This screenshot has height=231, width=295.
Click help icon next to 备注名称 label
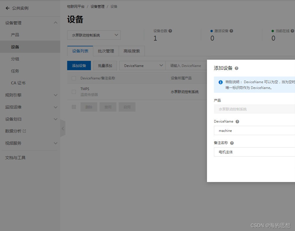click(x=232, y=143)
